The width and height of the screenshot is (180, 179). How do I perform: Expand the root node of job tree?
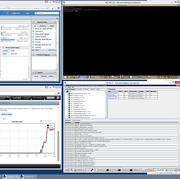(x=66, y=91)
